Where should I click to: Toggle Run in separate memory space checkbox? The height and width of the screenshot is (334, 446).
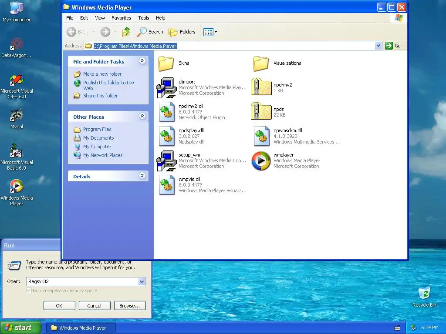tap(29, 290)
